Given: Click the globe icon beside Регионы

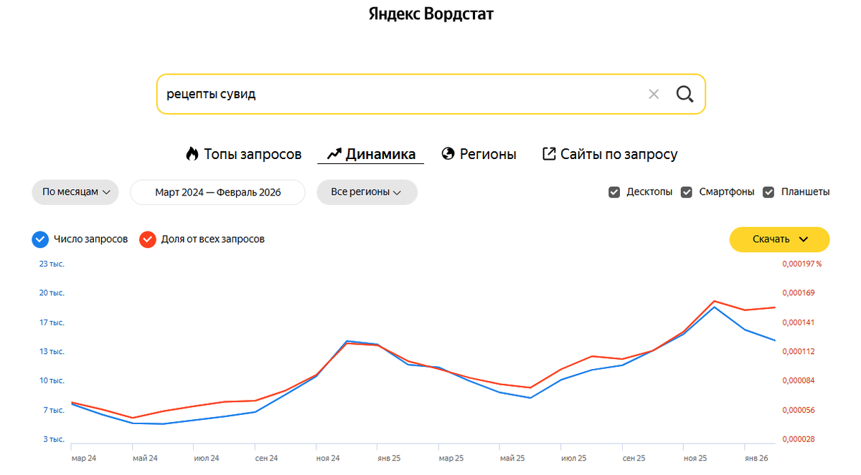Looking at the screenshot, I should [x=447, y=153].
